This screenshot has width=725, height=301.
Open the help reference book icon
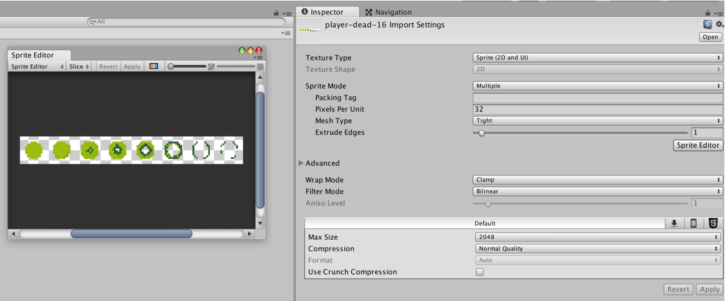click(x=708, y=24)
